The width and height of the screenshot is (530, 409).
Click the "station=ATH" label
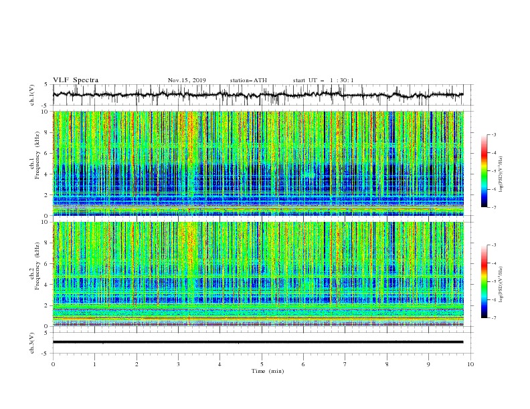click(x=248, y=80)
